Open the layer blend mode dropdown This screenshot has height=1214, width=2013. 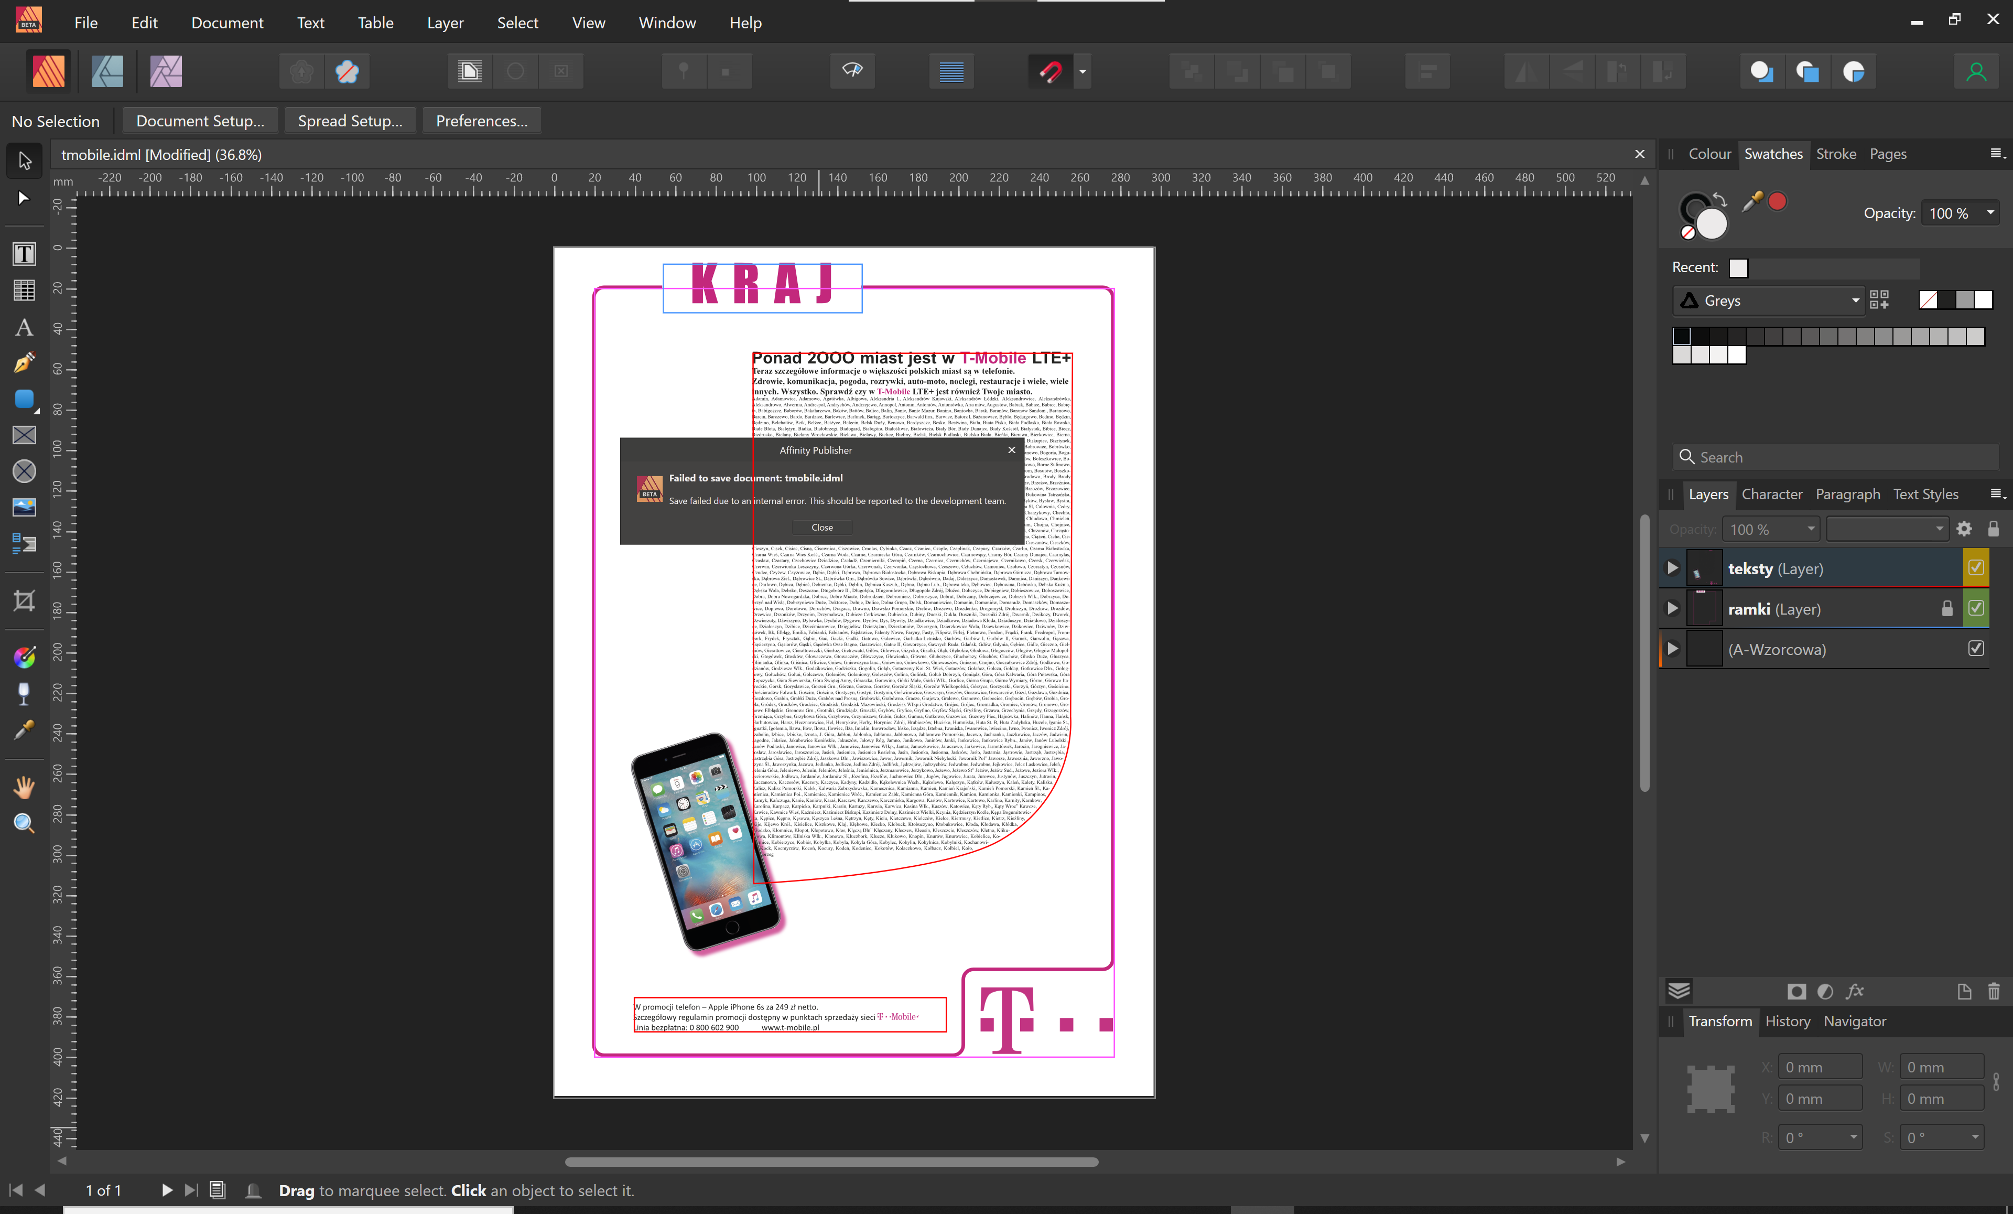[1887, 529]
